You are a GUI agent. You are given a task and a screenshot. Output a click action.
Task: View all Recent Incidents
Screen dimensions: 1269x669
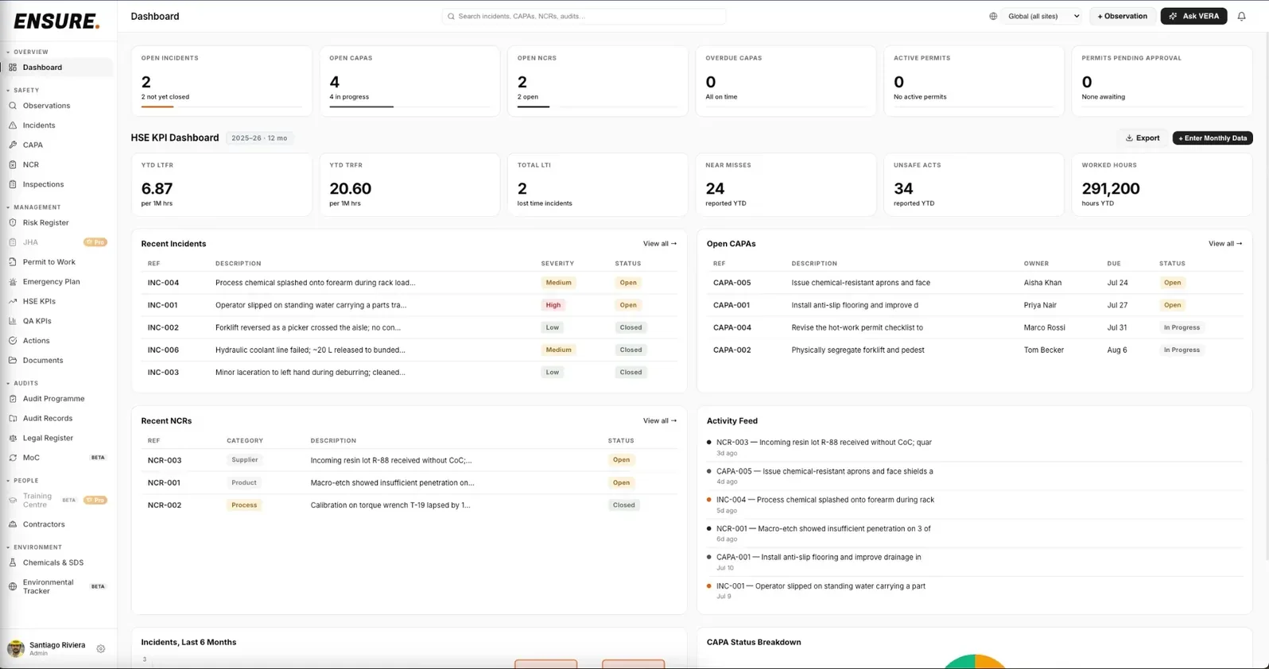[x=660, y=244]
